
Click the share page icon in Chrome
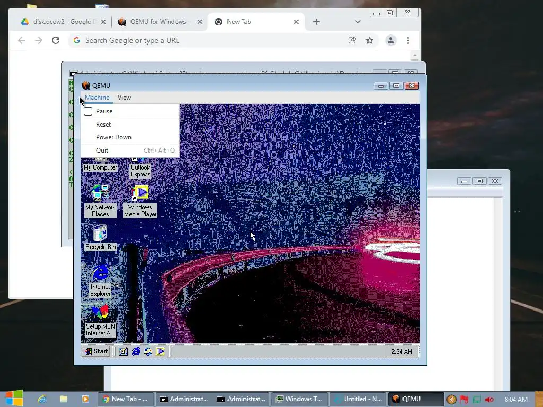353,40
